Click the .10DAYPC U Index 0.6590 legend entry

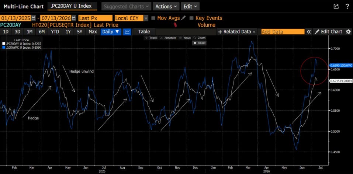tap(22, 47)
